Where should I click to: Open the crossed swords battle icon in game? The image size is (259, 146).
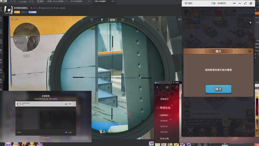190,131
